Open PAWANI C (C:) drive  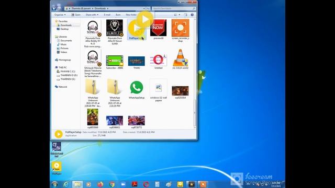click(68, 72)
